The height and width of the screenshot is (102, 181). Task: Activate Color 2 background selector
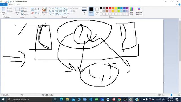click(97, 11)
